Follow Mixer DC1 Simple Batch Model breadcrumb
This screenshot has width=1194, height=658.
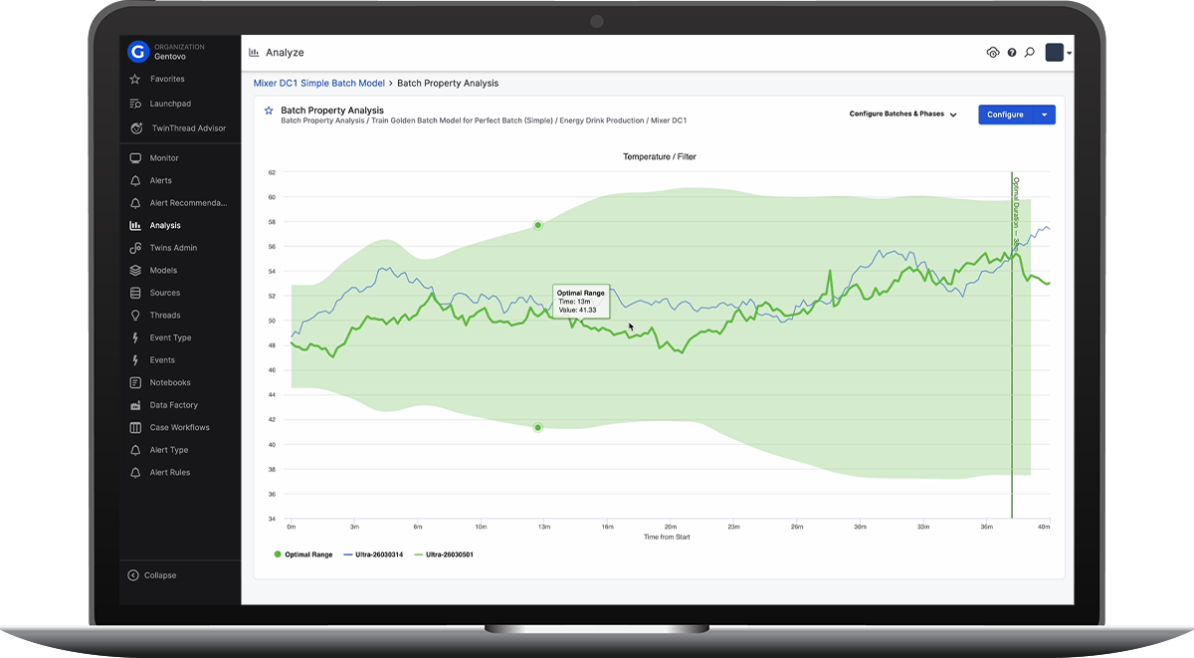click(318, 84)
